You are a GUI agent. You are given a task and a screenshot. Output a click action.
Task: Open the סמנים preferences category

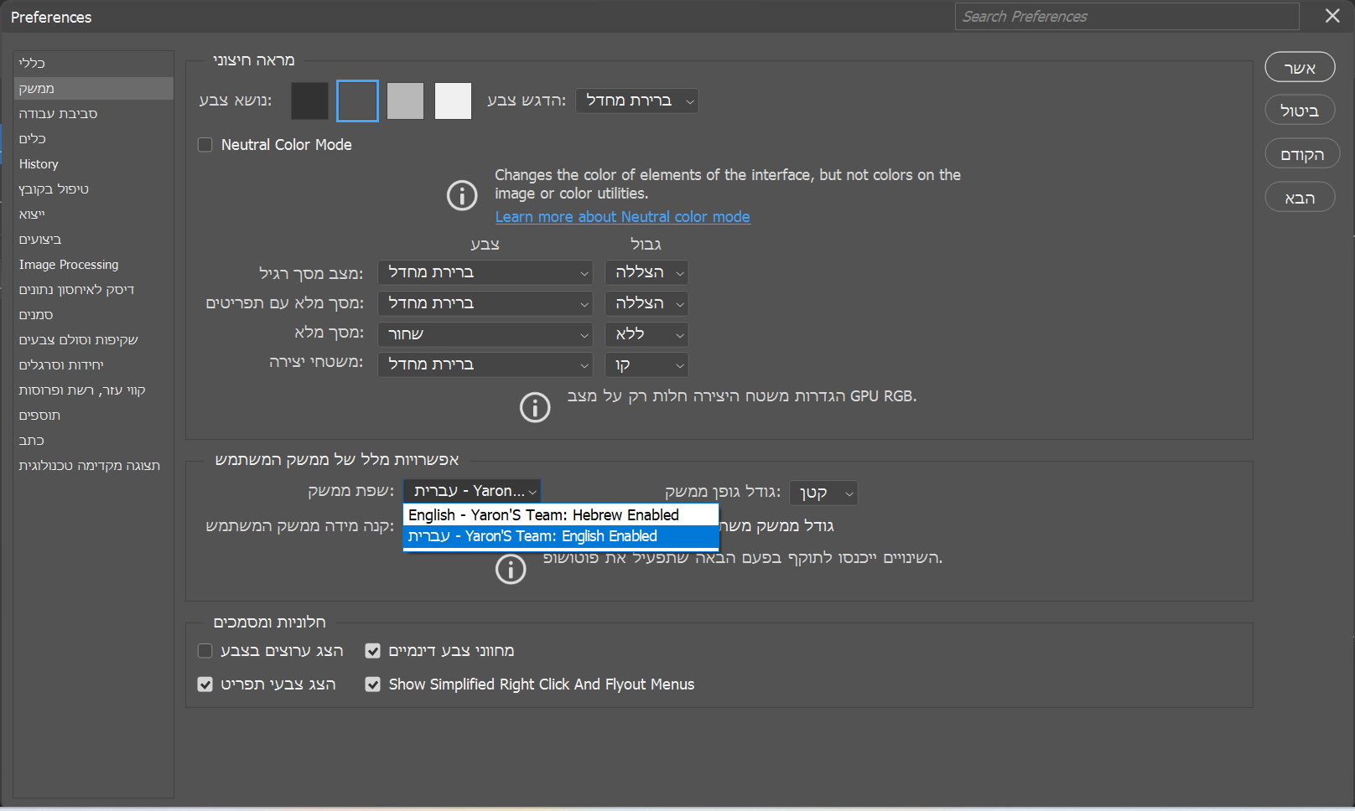pos(94,314)
